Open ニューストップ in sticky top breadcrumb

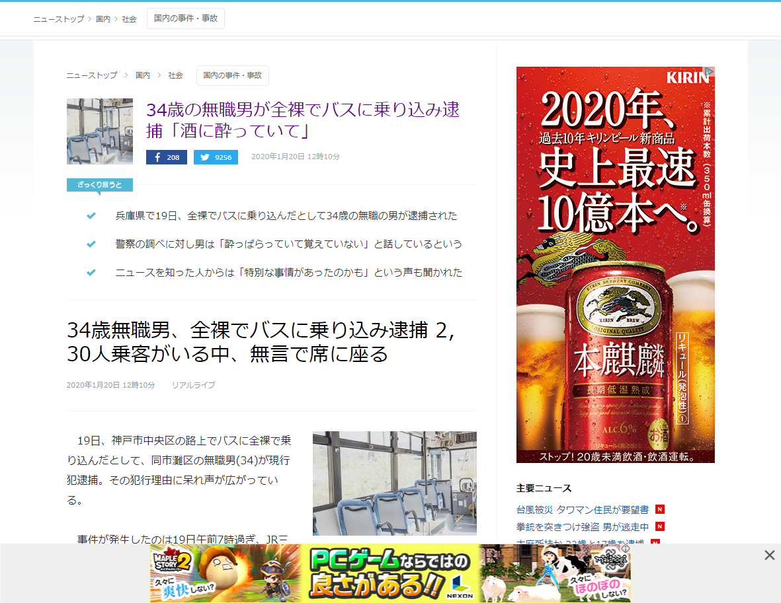tap(59, 19)
